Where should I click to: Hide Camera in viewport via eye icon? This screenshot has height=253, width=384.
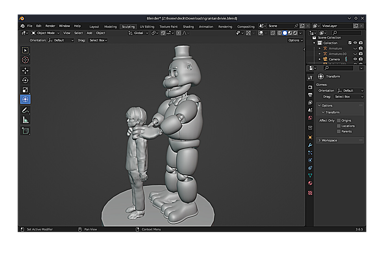point(355,59)
